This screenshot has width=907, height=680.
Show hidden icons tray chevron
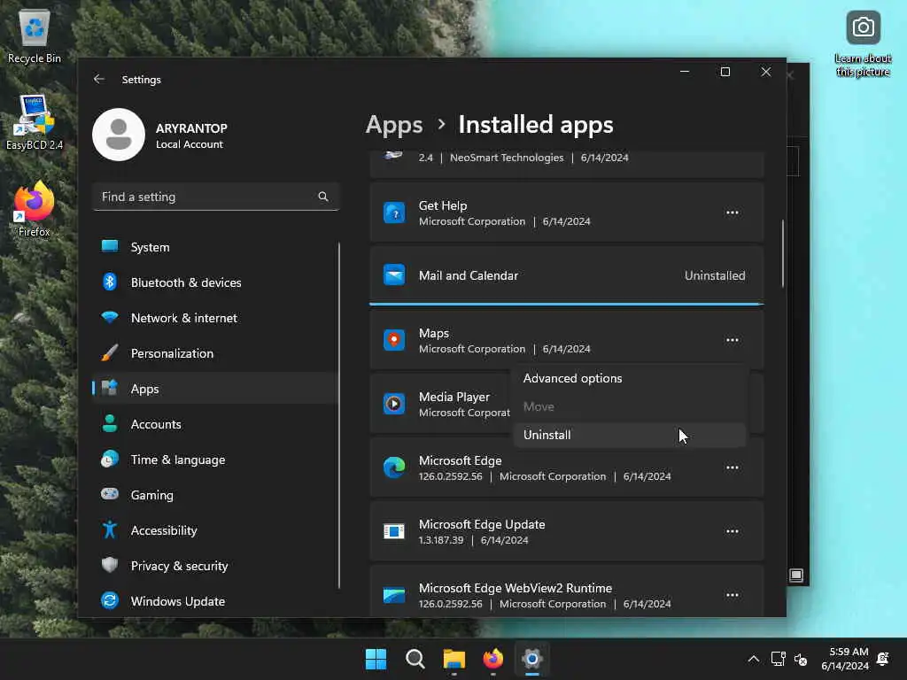(x=753, y=659)
